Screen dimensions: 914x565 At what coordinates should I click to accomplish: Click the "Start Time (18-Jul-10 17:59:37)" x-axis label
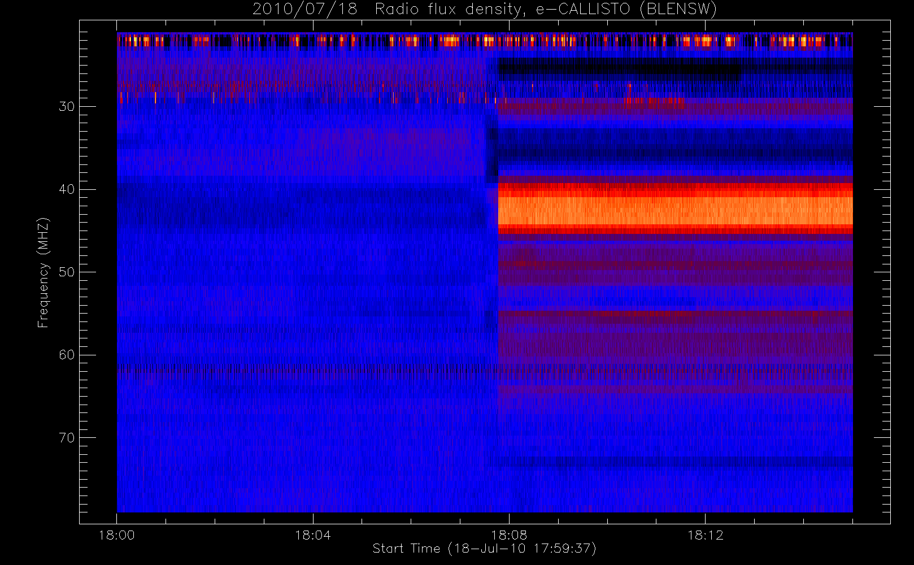[x=485, y=549]
